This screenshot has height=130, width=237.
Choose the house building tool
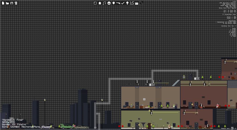[100, 3]
